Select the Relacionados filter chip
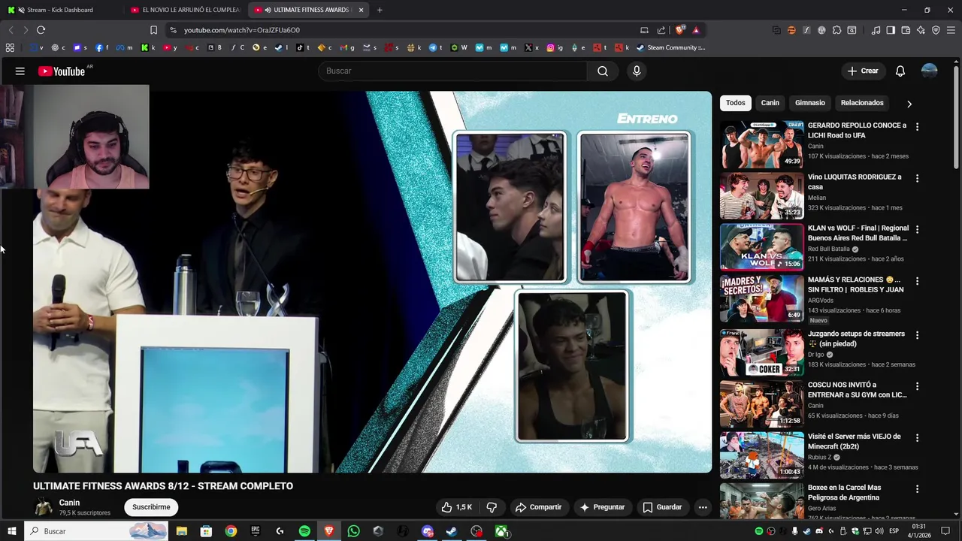 [862, 103]
